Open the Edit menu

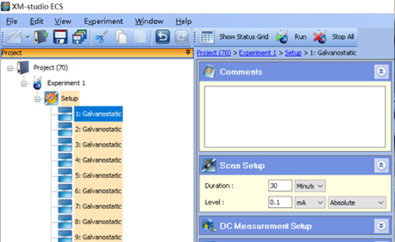point(36,21)
